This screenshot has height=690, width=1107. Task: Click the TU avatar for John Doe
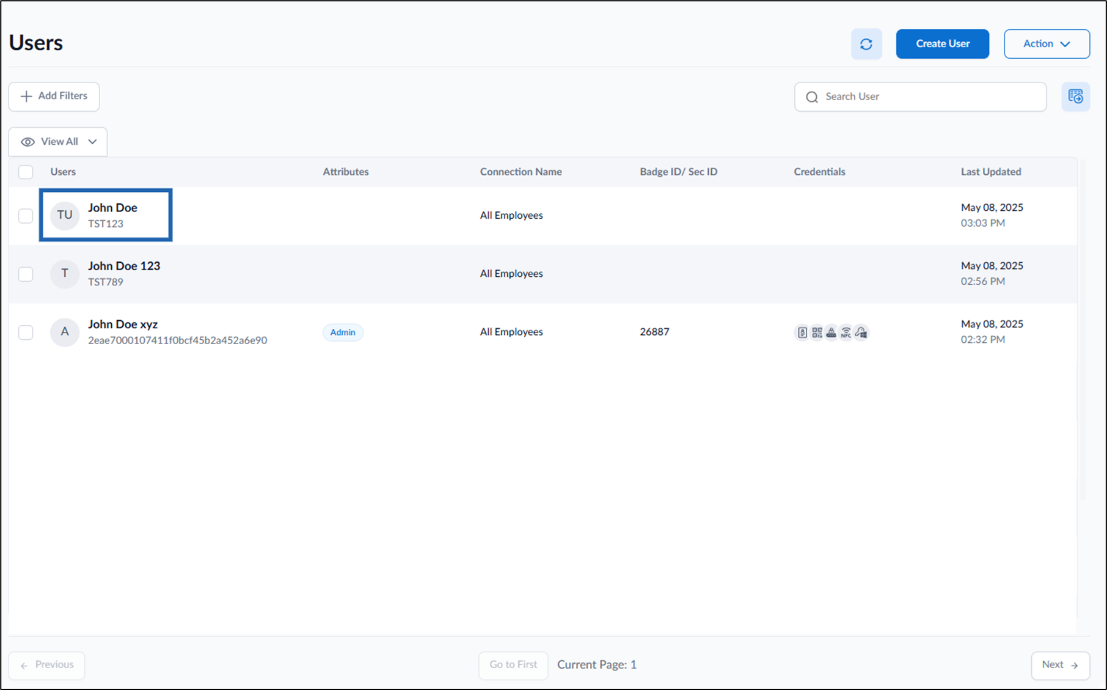point(65,215)
